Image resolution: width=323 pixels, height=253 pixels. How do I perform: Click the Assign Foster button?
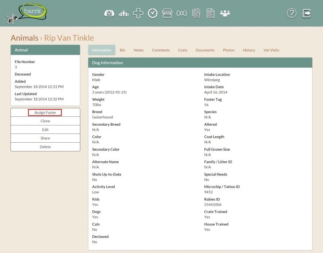[x=45, y=113]
